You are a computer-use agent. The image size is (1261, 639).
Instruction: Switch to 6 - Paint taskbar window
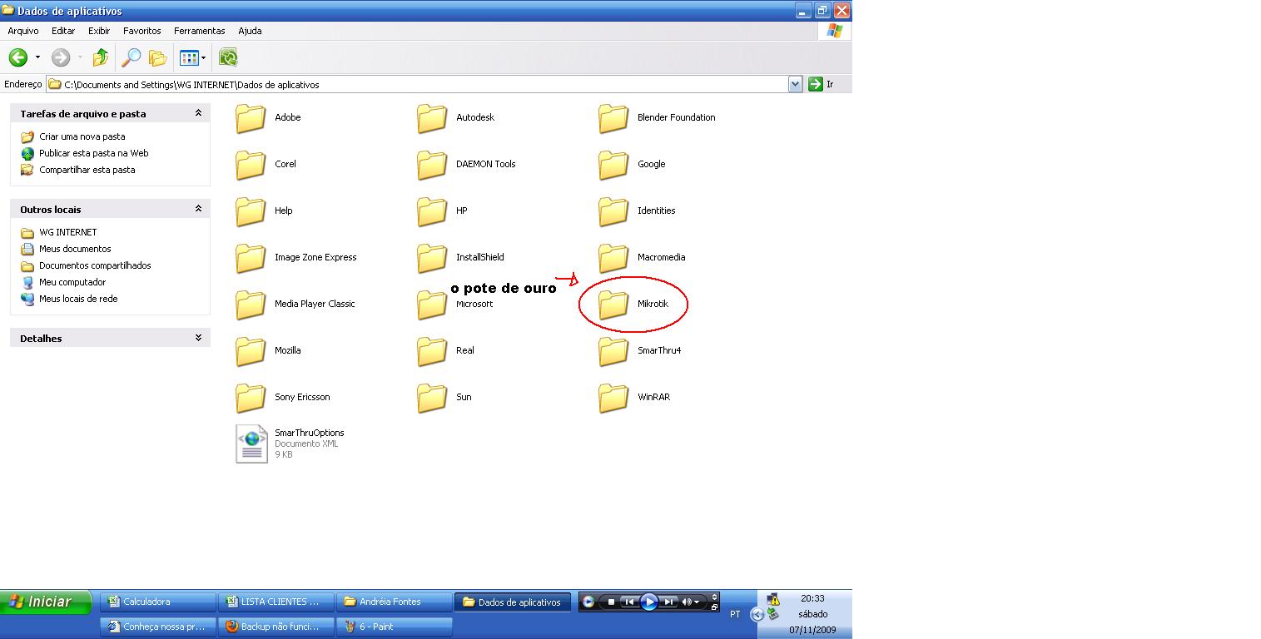point(395,627)
